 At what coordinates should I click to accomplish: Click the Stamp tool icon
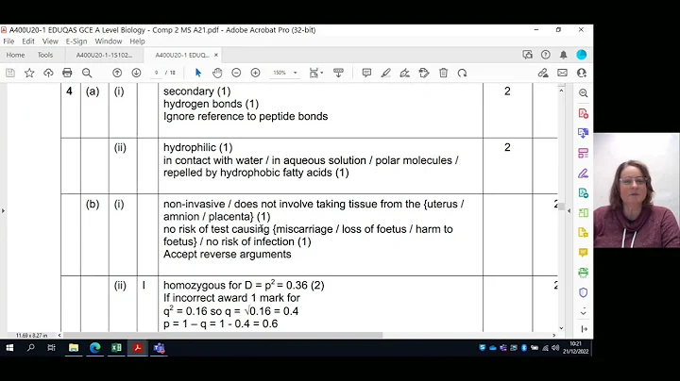pyautogui.click(x=424, y=73)
